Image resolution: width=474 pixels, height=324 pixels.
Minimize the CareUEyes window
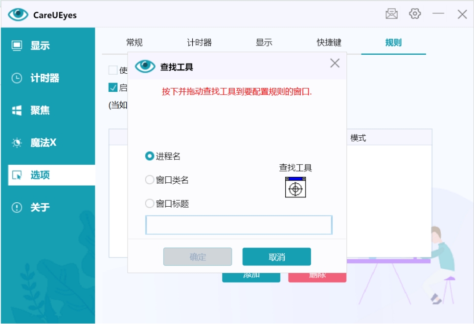pyautogui.click(x=438, y=14)
